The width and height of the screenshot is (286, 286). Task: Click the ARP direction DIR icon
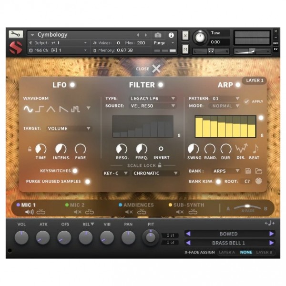[241, 148]
